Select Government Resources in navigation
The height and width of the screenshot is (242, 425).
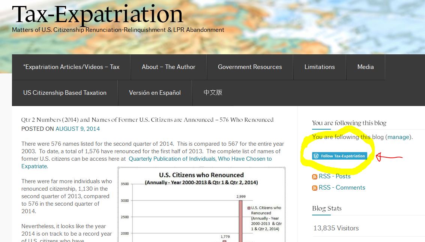tap(250, 67)
